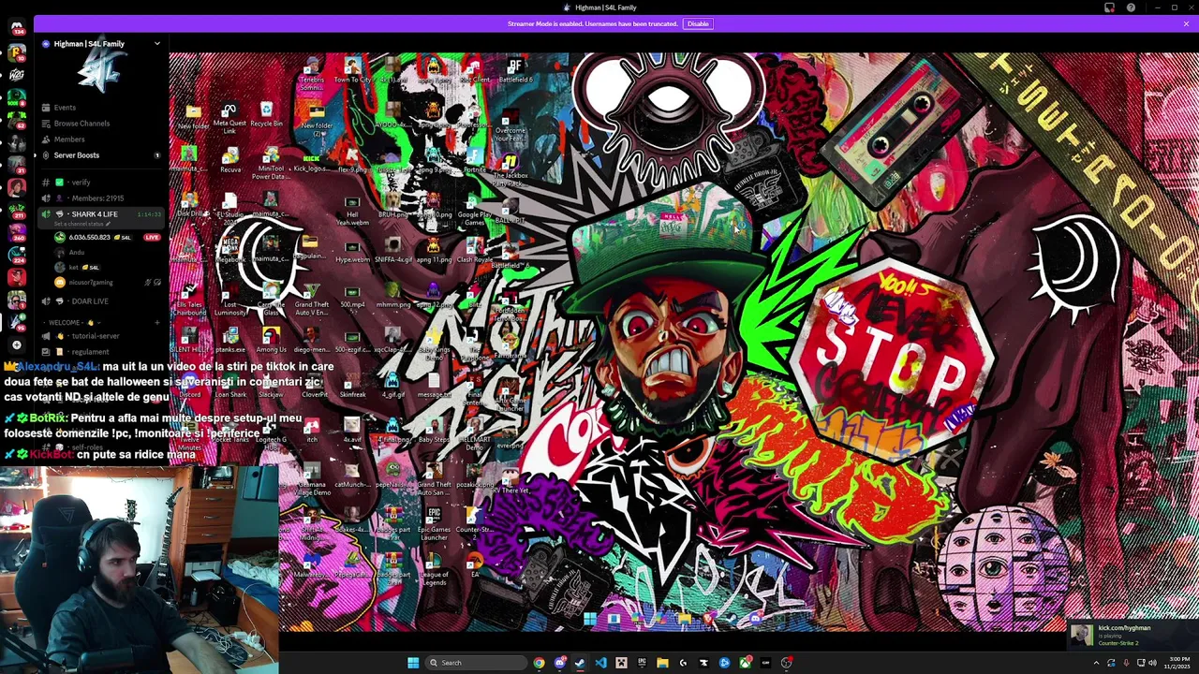Image resolution: width=1199 pixels, height=674 pixels.
Task: Select user Andu in voice channel
Action: click(77, 253)
